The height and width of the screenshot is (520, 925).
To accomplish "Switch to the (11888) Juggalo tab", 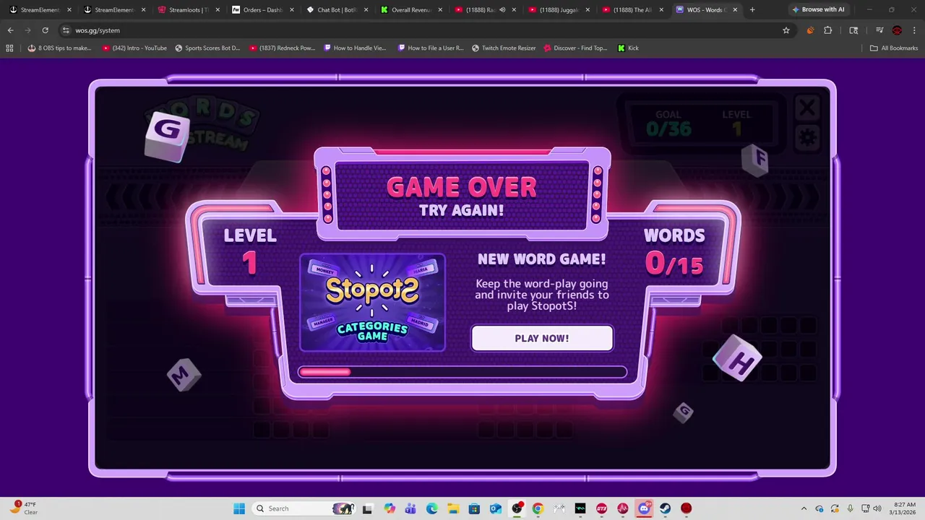I will (x=559, y=9).
